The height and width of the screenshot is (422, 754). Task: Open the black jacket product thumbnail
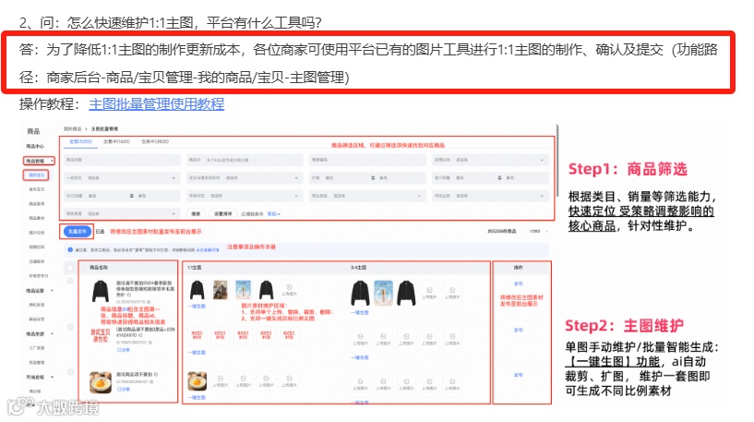(101, 291)
